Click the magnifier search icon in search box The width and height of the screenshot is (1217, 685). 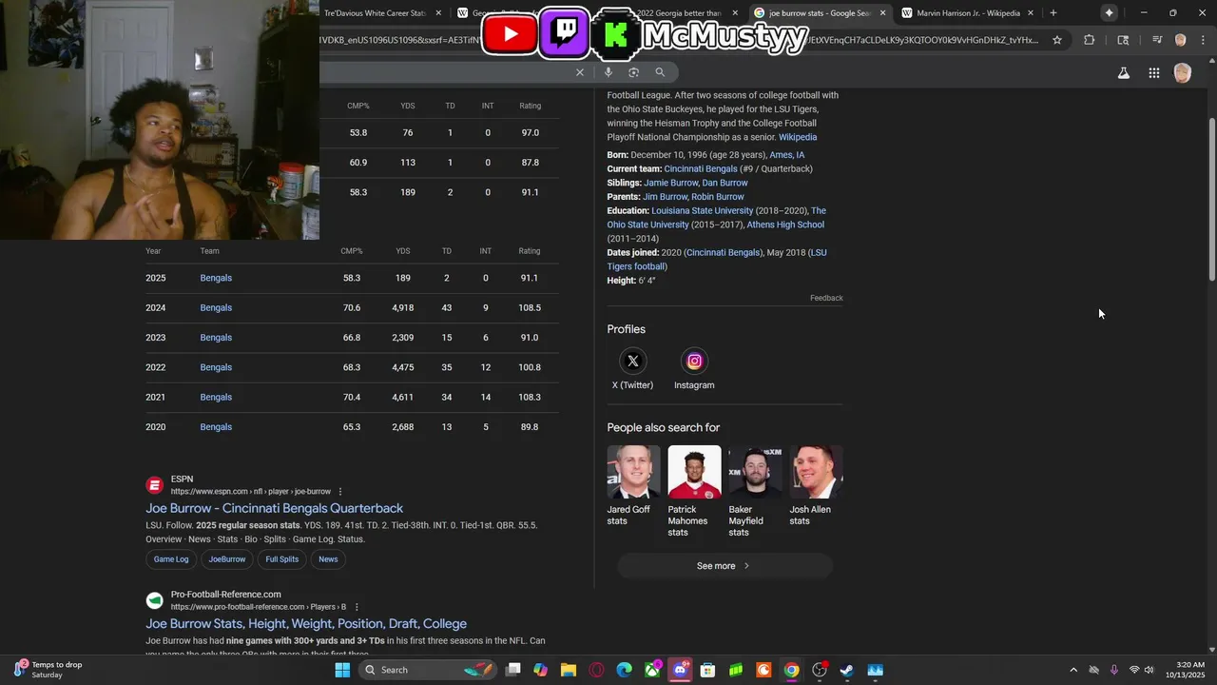pos(660,72)
